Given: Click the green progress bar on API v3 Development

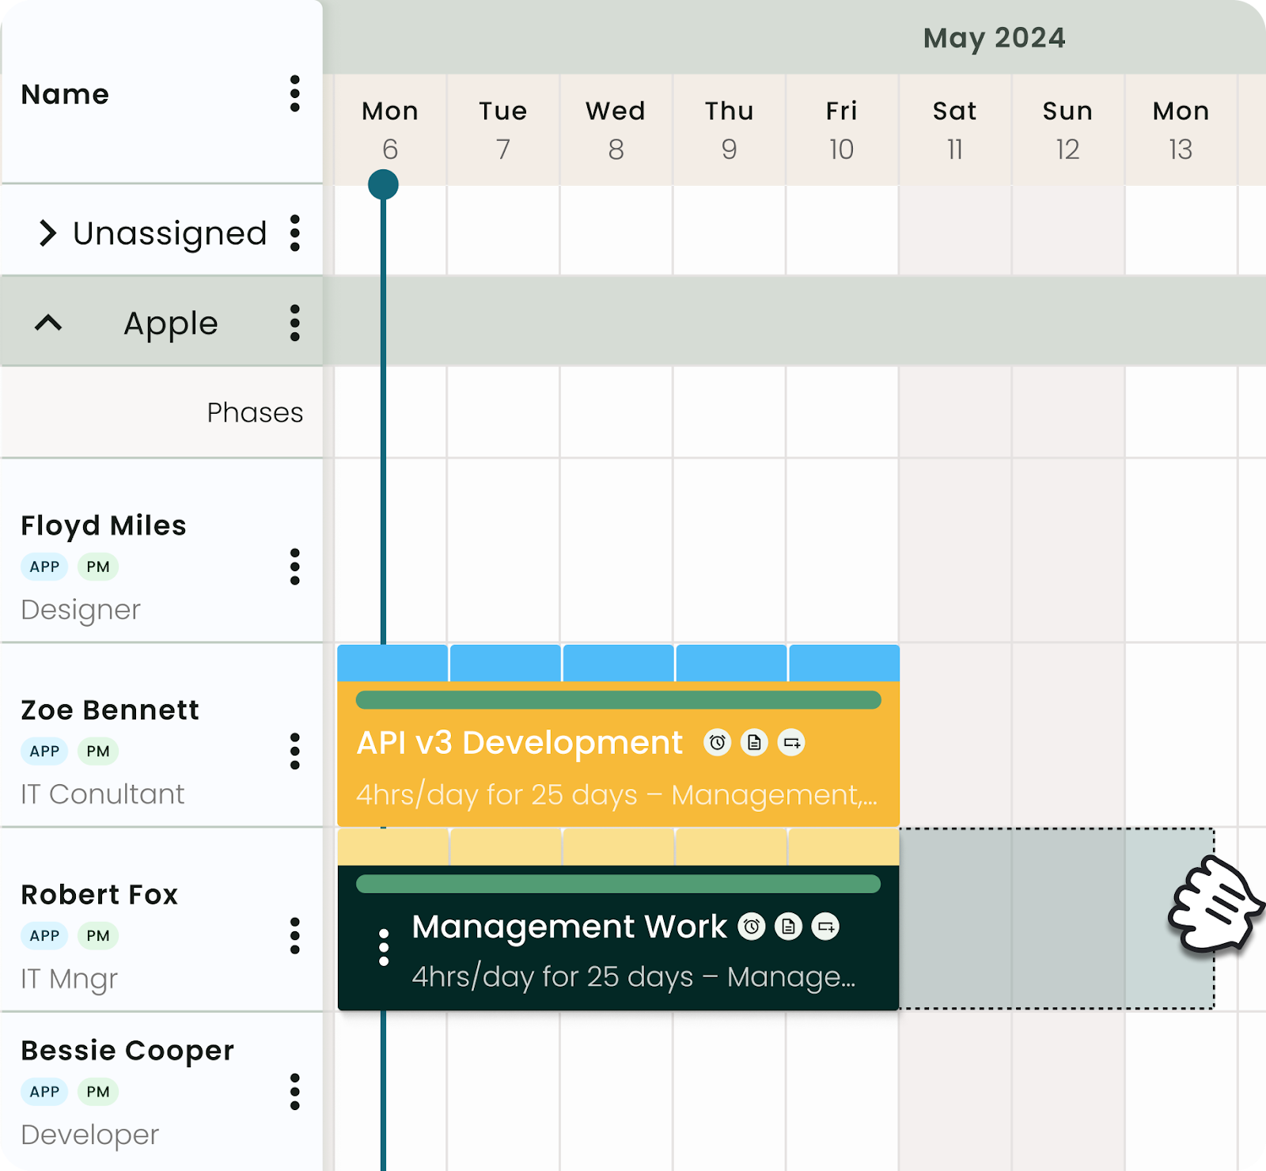Looking at the screenshot, I should click(x=618, y=699).
